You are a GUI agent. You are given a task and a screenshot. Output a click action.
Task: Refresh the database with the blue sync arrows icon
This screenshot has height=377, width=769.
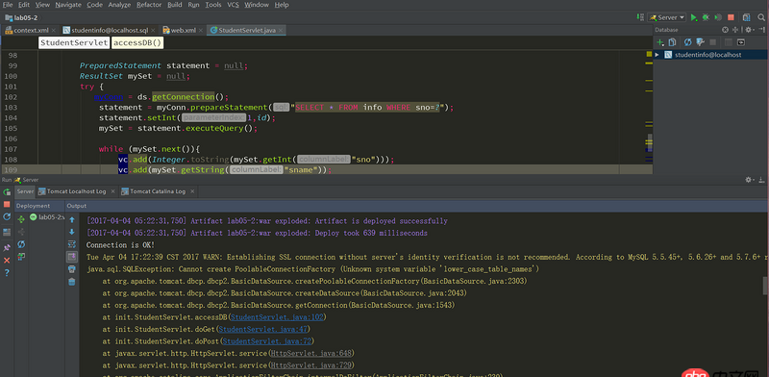pos(687,42)
